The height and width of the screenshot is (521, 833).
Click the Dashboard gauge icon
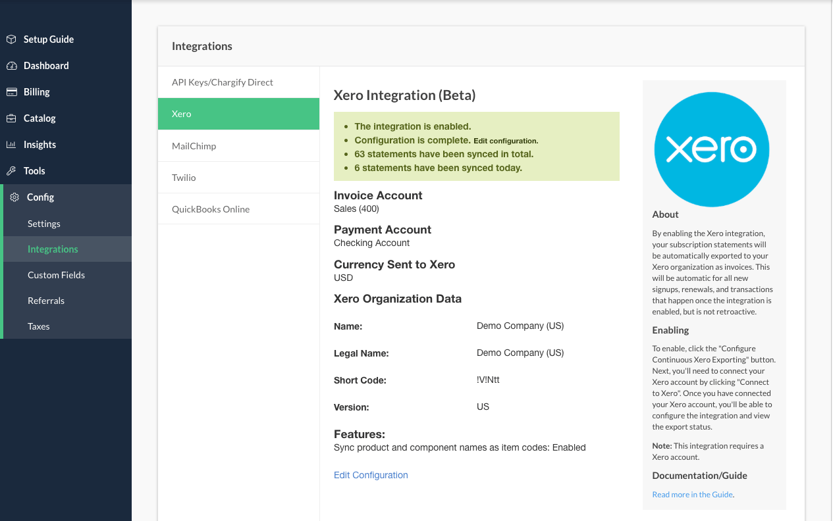[11, 66]
